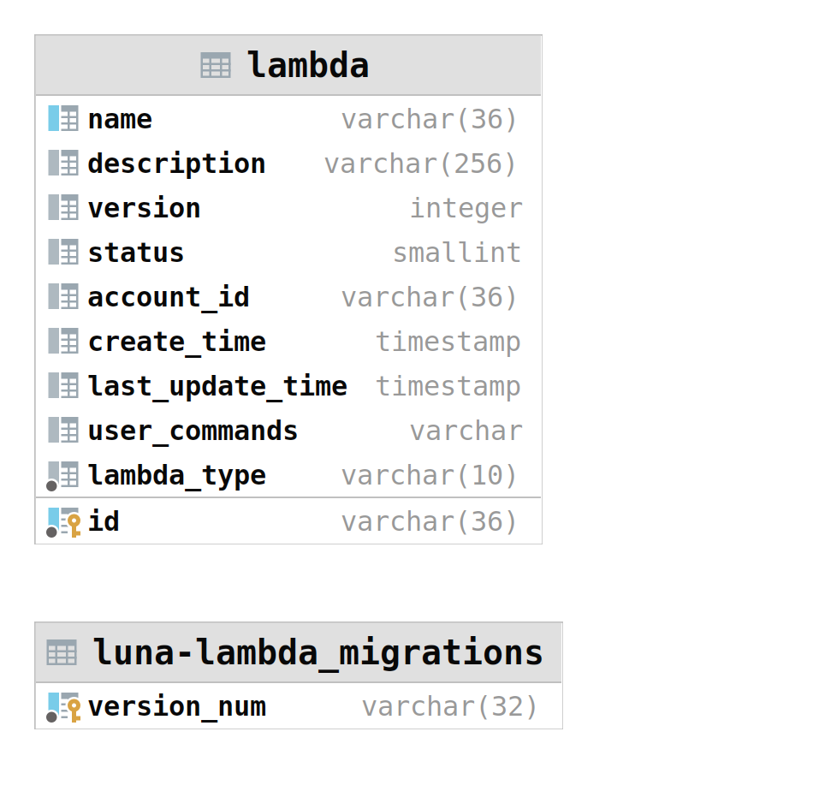This screenshot has width=813, height=803.
Task: Click the last_update_time column name
Action: pos(217,386)
